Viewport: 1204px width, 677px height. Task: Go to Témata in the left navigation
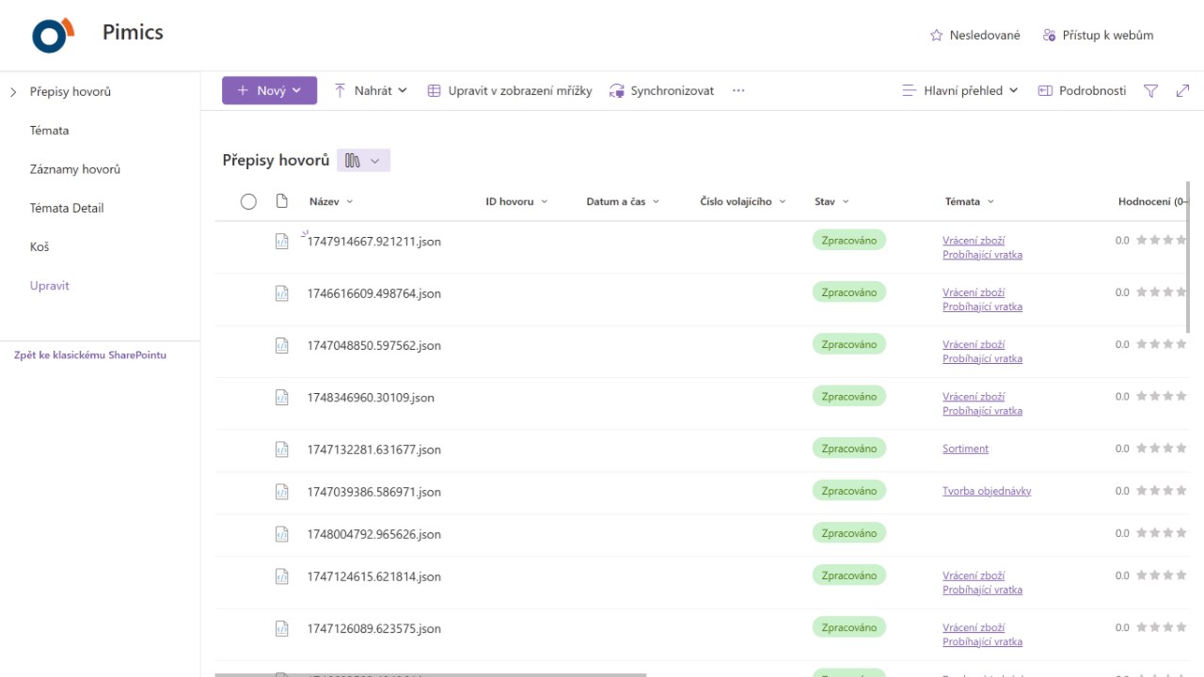tap(49, 131)
